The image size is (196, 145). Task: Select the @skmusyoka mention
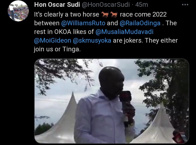click(x=92, y=41)
